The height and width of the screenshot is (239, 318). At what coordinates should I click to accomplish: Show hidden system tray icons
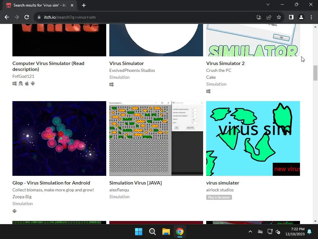[x=250, y=232]
